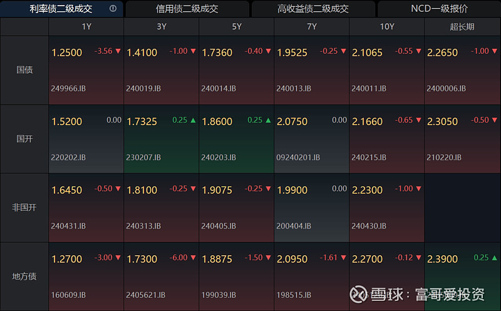501x311 pixels.
Task: Click bond code 240431.IB
Action: click(68, 226)
